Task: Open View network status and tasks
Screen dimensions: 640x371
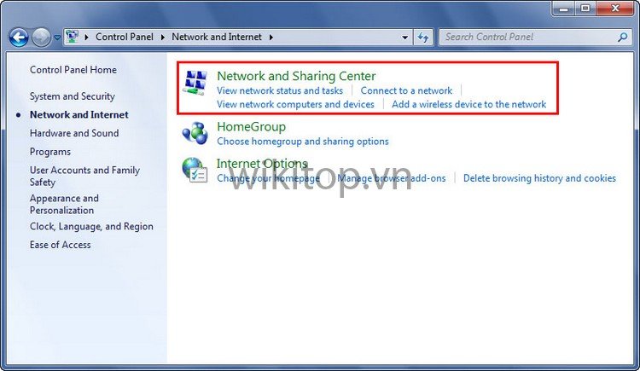Action: [280, 90]
